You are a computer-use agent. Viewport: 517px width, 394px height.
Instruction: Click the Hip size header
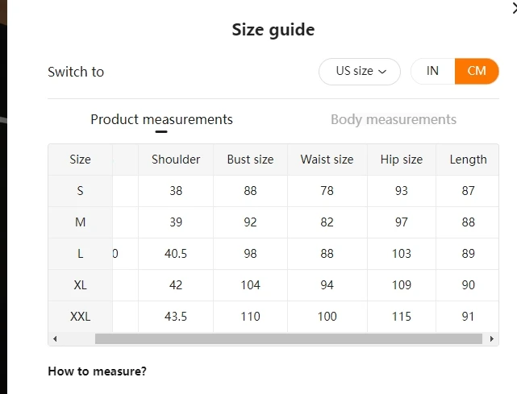402,160
